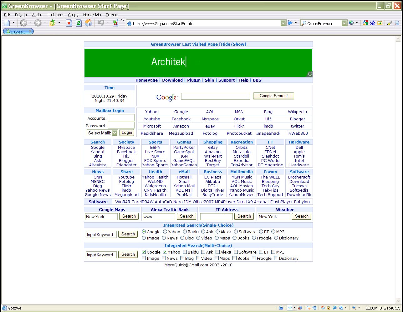Click the page scrollbar down arrow

pos(398,301)
